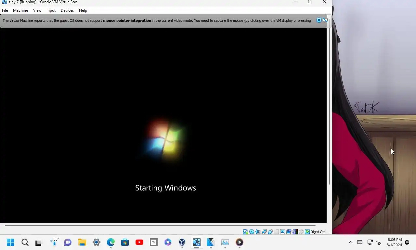Click the optical disk status icon
The height and width of the screenshot is (250, 416).
[x=252, y=232]
